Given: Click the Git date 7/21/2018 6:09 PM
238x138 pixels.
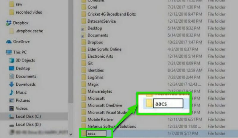Looking at the screenshot, I should 184,63.
